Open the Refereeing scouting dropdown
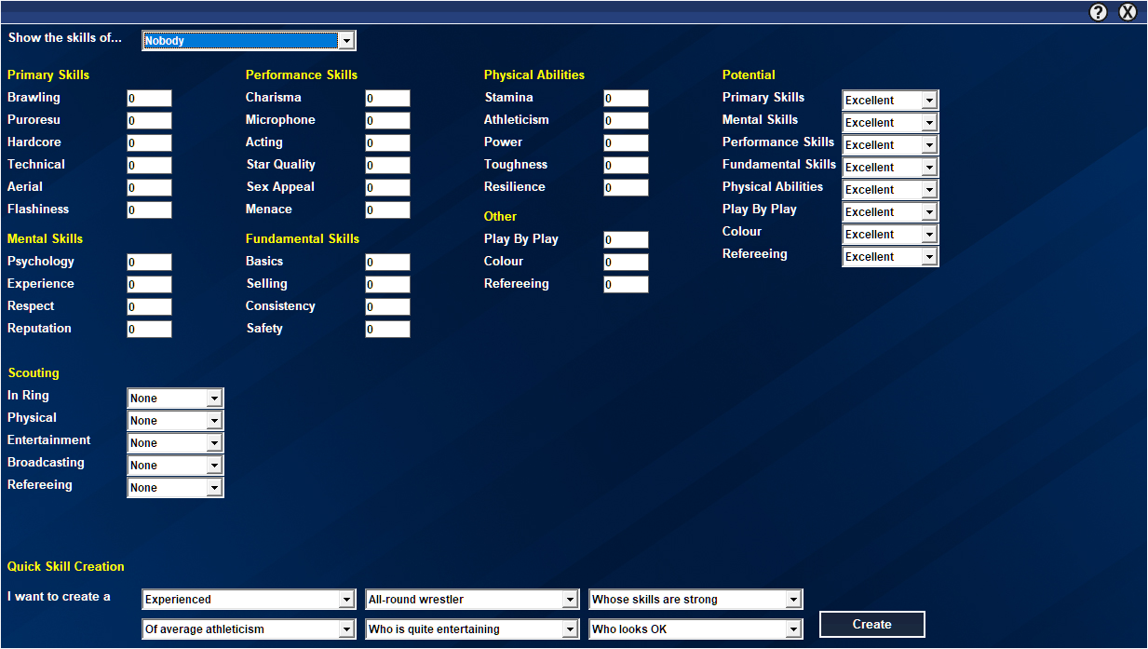 [x=175, y=488]
